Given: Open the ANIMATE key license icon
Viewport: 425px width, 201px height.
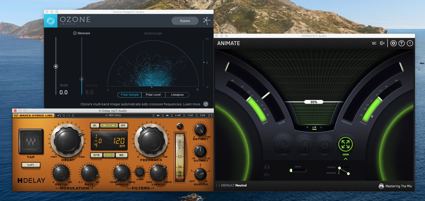Looking at the screenshot, I should coord(402,43).
